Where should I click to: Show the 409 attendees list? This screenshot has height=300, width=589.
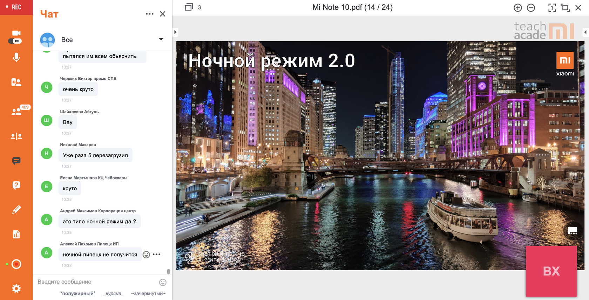16,112
